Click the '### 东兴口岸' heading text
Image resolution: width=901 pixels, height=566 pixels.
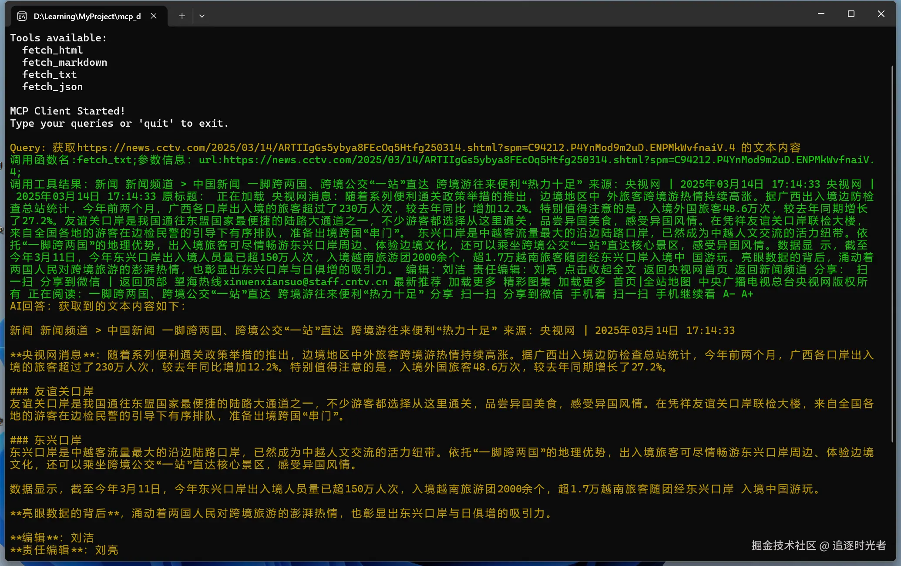46,440
